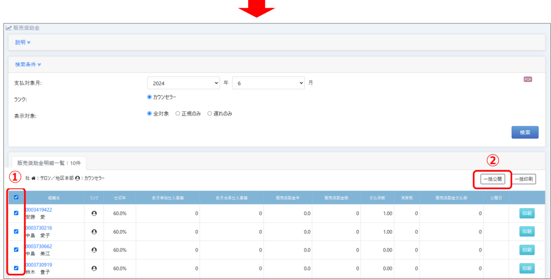Click rank icon in 中島 美江 row
The height and width of the screenshot is (279, 551).
click(x=94, y=250)
